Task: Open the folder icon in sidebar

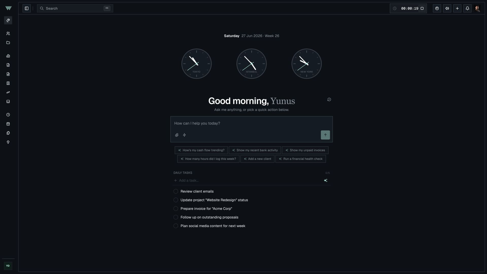Action: pos(8,43)
